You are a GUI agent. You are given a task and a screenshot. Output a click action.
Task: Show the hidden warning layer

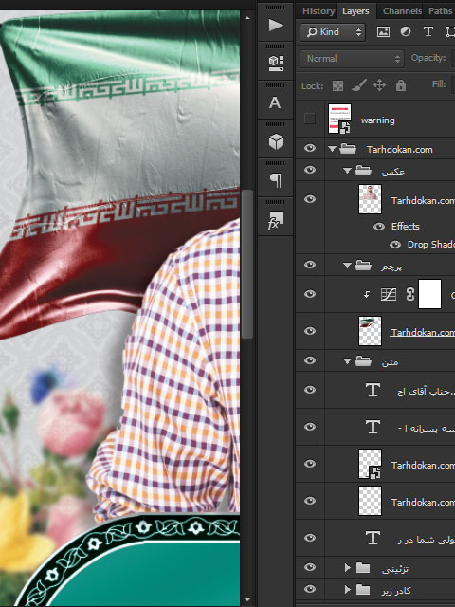310,119
